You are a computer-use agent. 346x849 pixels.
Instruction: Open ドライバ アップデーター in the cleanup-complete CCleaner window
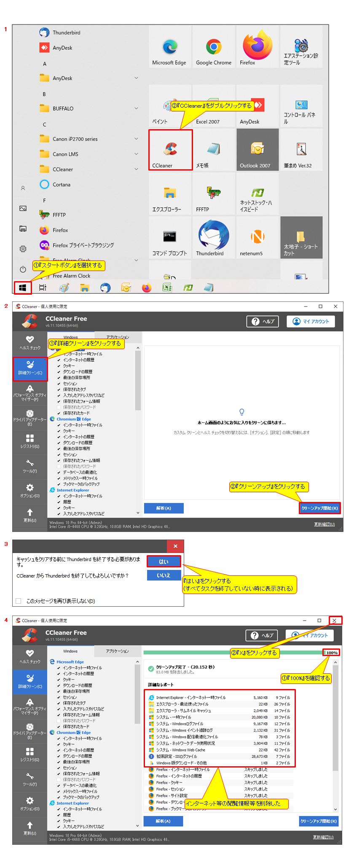tap(30, 730)
